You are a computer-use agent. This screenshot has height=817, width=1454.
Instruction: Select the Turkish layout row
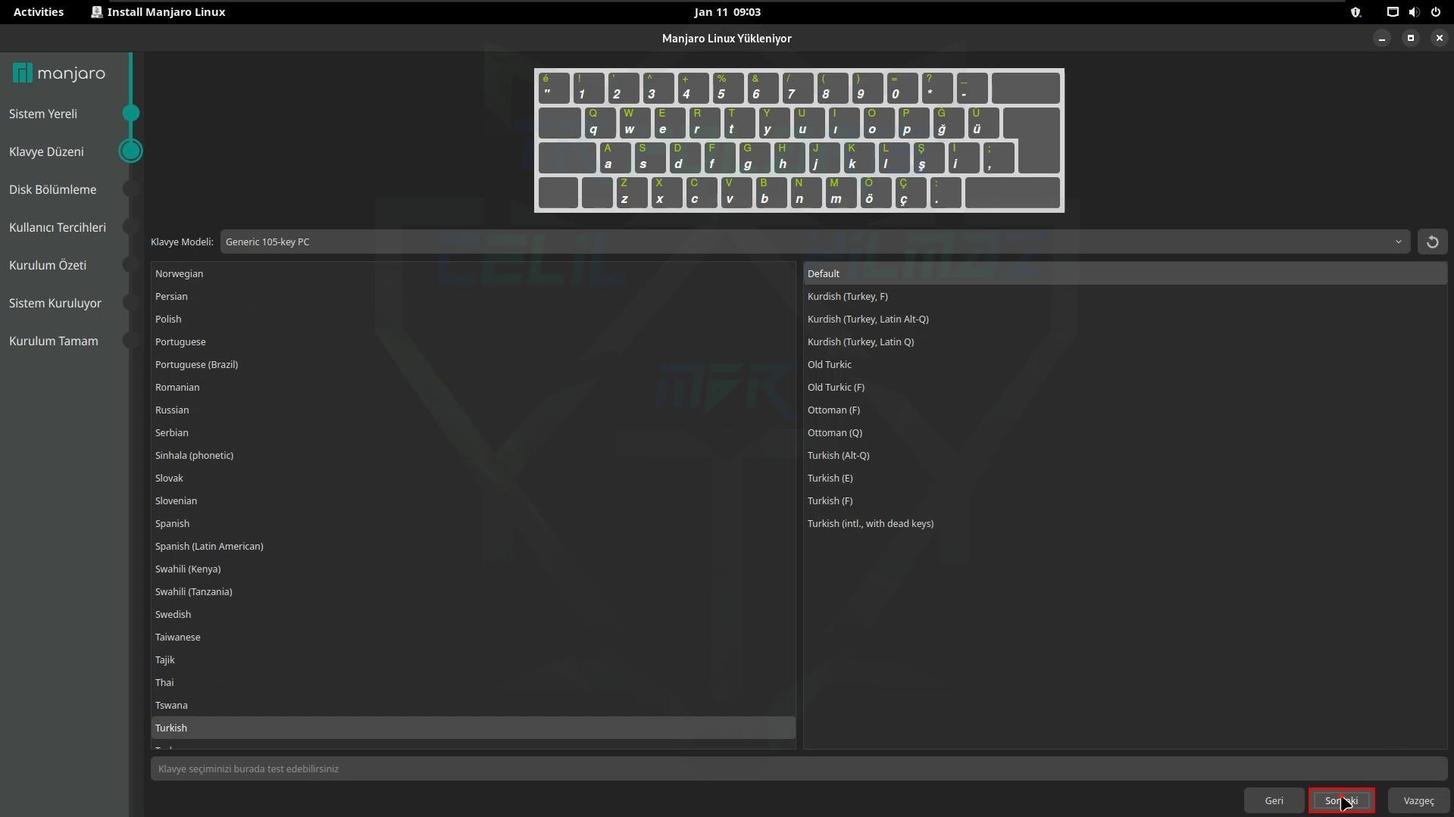[x=473, y=728]
